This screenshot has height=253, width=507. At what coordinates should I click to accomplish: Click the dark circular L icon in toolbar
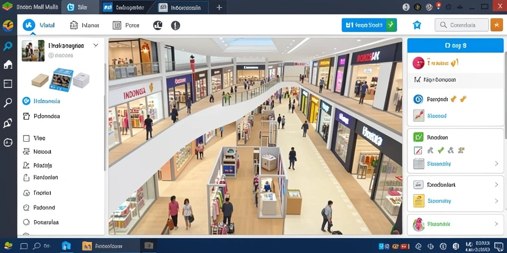coord(157,25)
